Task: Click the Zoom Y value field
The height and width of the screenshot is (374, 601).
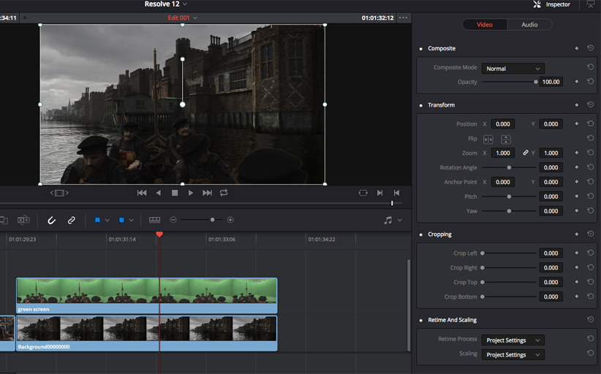Action: click(x=551, y=153)
